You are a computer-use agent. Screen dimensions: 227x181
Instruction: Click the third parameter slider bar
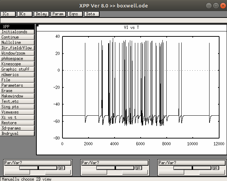click(192, 168)
